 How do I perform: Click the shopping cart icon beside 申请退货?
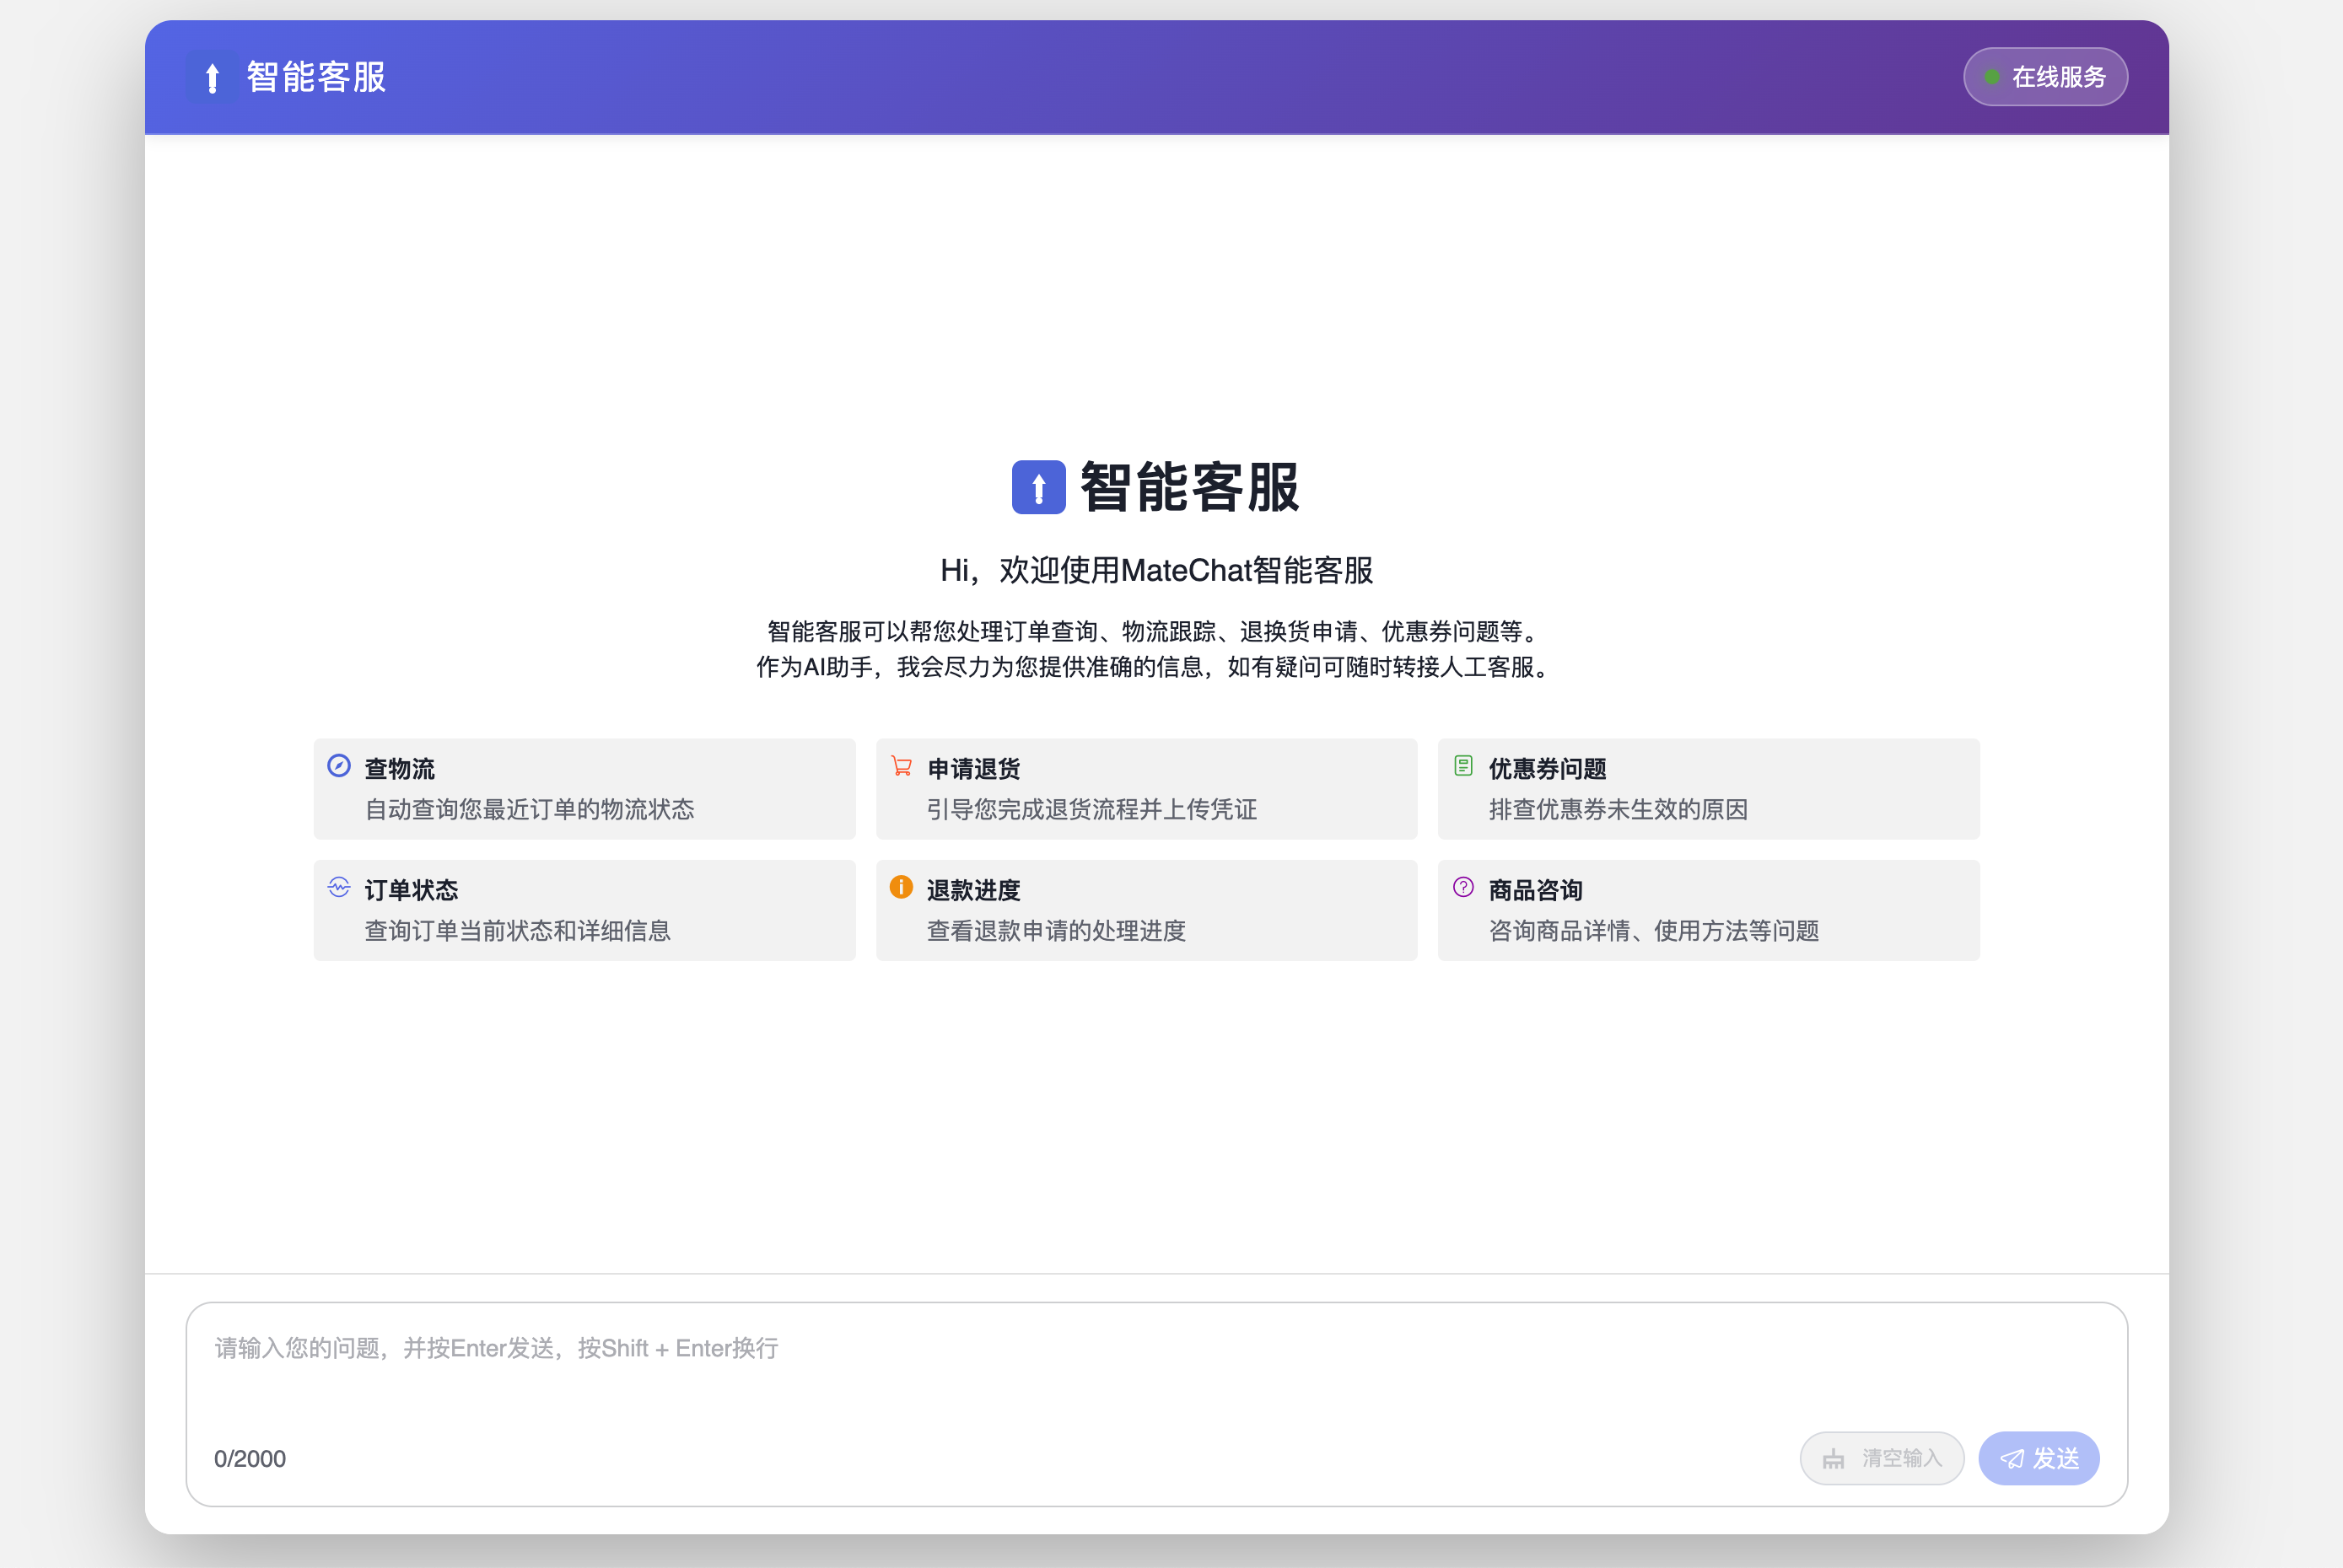click(x=902, y=766)
